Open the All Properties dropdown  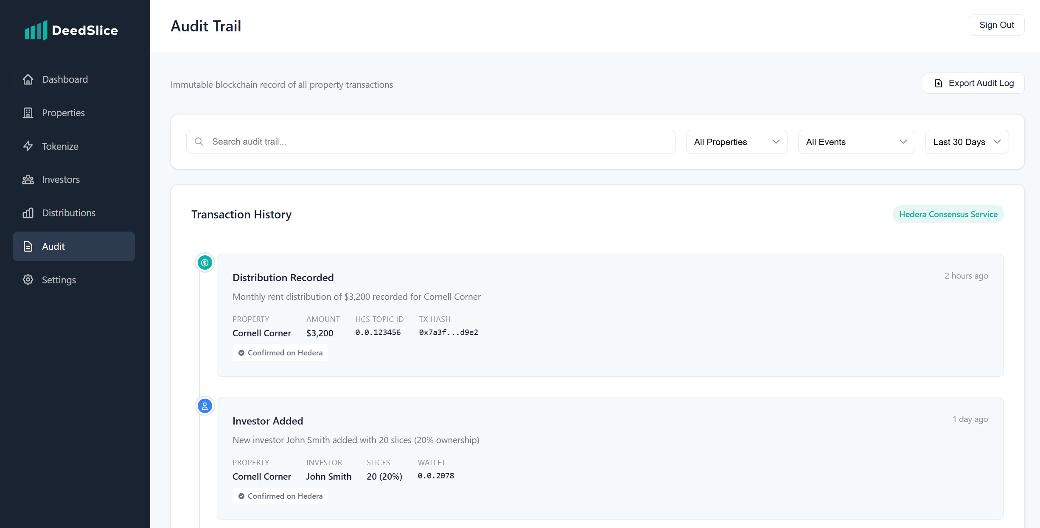(736, 141)
